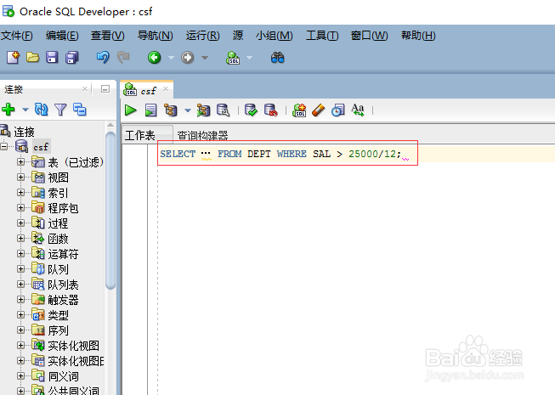
Task: Click the green Back navigation button
Action: tap(155, 57)
